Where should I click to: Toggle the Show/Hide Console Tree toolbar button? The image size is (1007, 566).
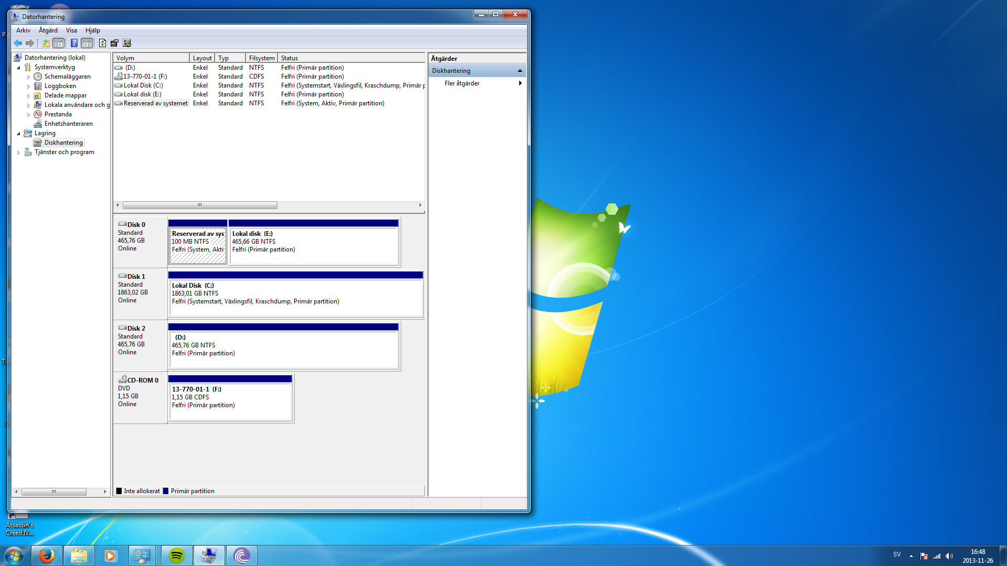coord(59,43)
